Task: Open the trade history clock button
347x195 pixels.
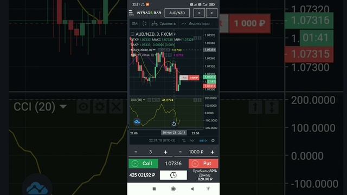Action: pos(173,175)
